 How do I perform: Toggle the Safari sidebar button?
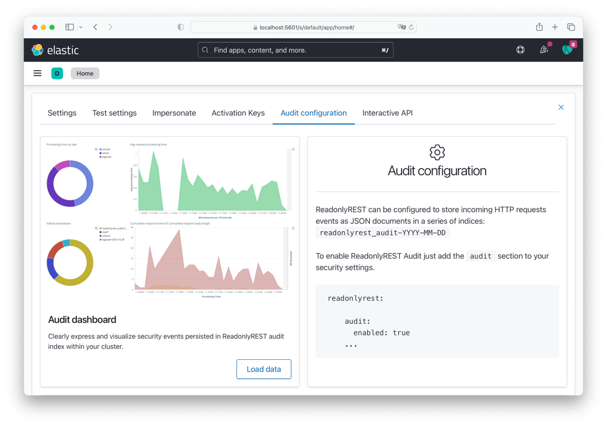coord(70,27)
